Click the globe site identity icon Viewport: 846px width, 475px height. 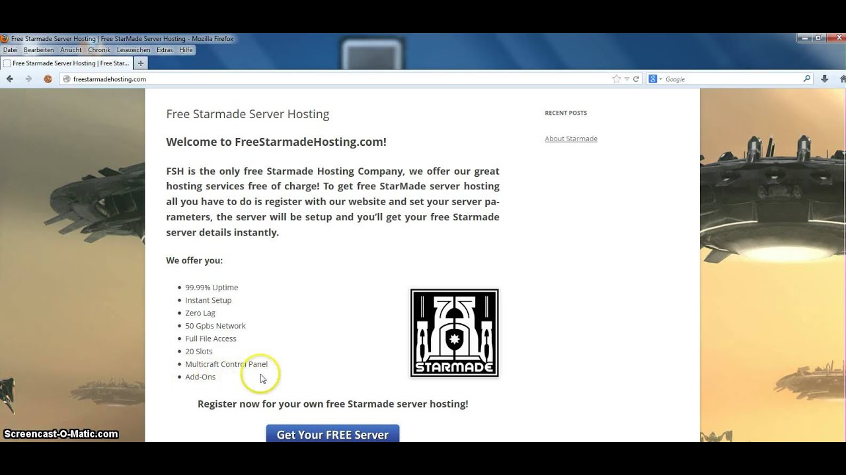click(66, 79)
